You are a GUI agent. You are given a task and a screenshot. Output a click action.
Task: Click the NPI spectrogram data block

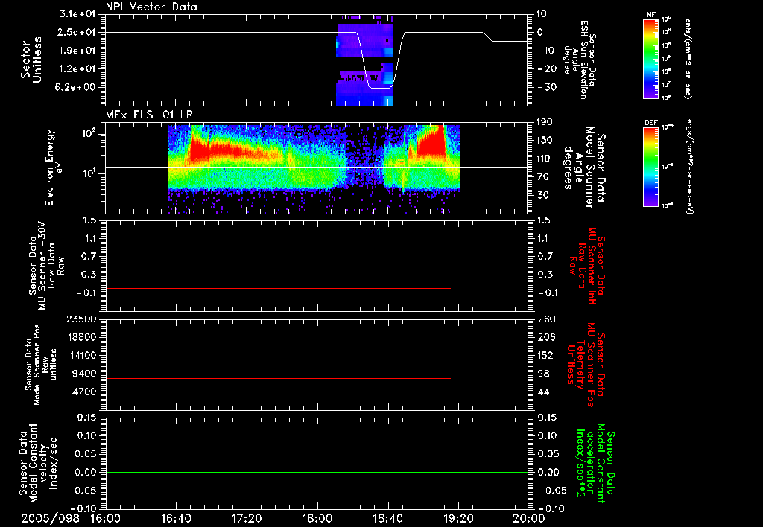364,61
